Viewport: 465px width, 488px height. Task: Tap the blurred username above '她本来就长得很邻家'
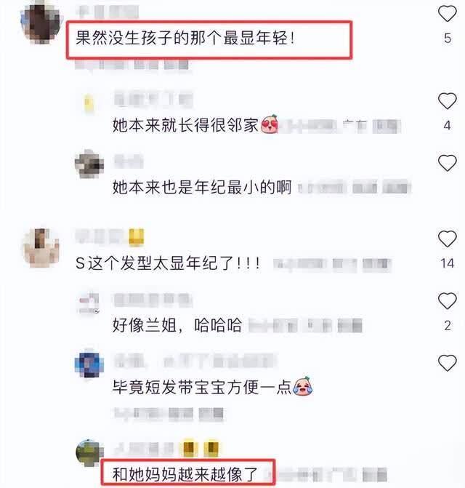153,99
